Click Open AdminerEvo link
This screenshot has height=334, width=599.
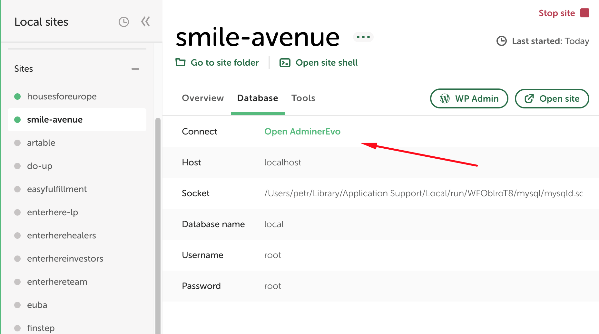pos(302,132)
